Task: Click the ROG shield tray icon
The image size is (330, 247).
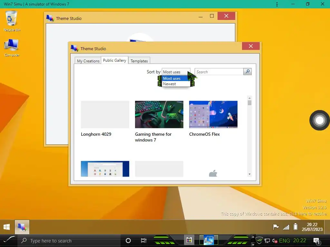Action: (259, 241)
